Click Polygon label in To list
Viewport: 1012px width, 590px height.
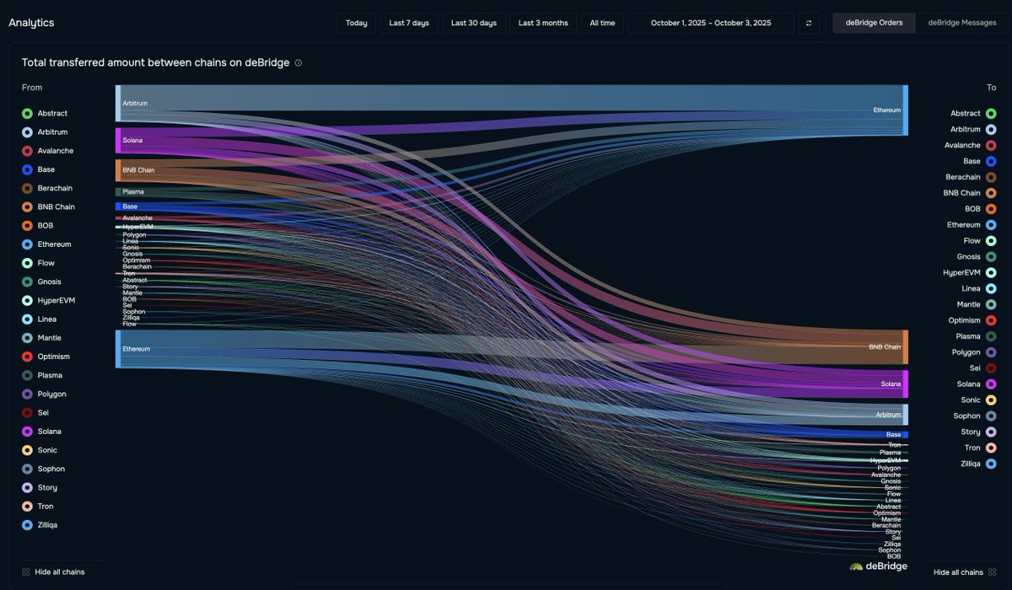[x=966, y=352]
